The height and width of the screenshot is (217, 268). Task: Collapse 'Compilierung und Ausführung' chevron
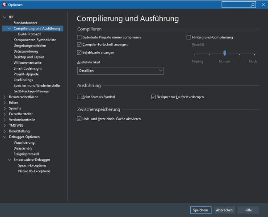9,29
